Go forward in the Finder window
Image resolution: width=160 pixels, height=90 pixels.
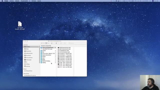[27, 43]
